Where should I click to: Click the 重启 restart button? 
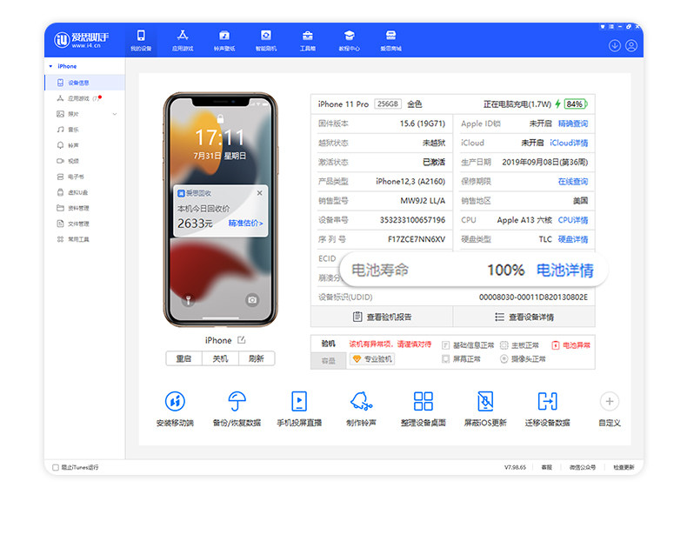point(183,358)
